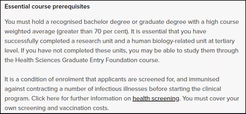The width and height of the screenshot is (246, 114).
Task: Open the health screening link
Action: (156, 99)
